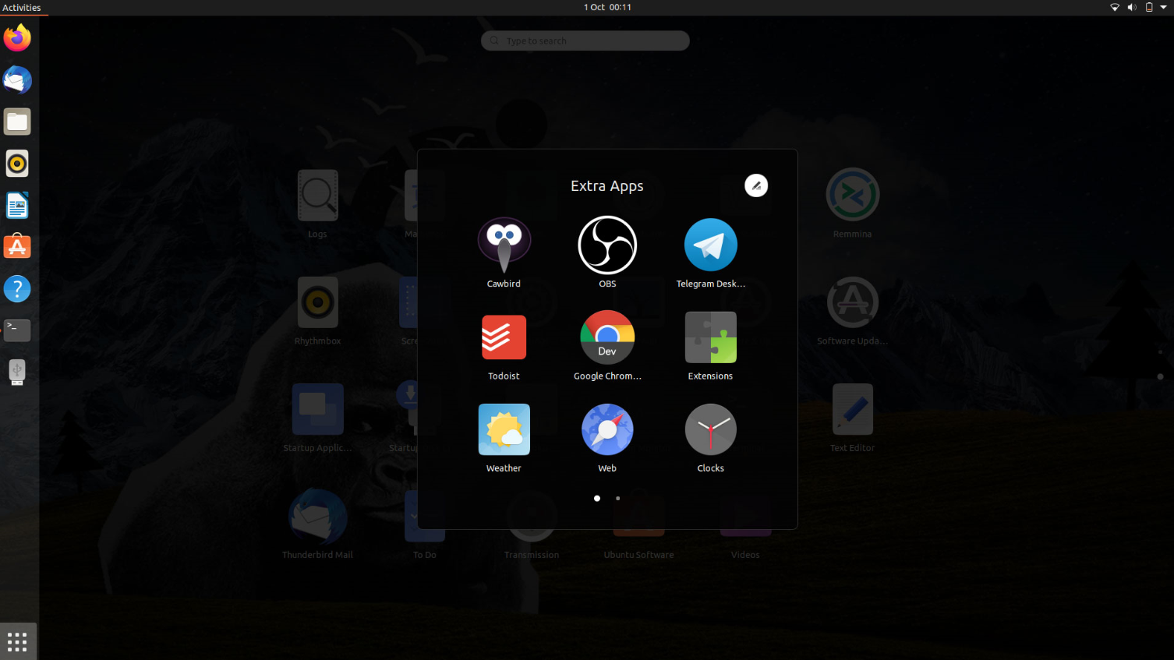Open the system menu arrow
Image resolution: width=1174 pixels, height=660 pixels.
(1164, 7)
